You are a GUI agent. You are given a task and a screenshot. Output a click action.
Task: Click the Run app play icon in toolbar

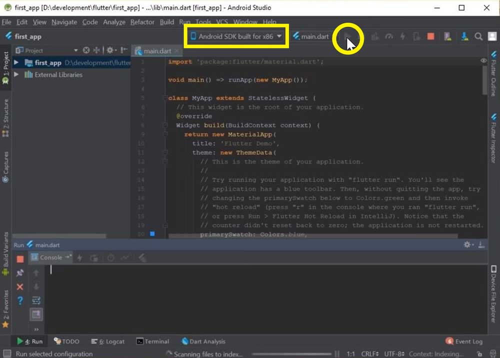[x=347, y=36]
